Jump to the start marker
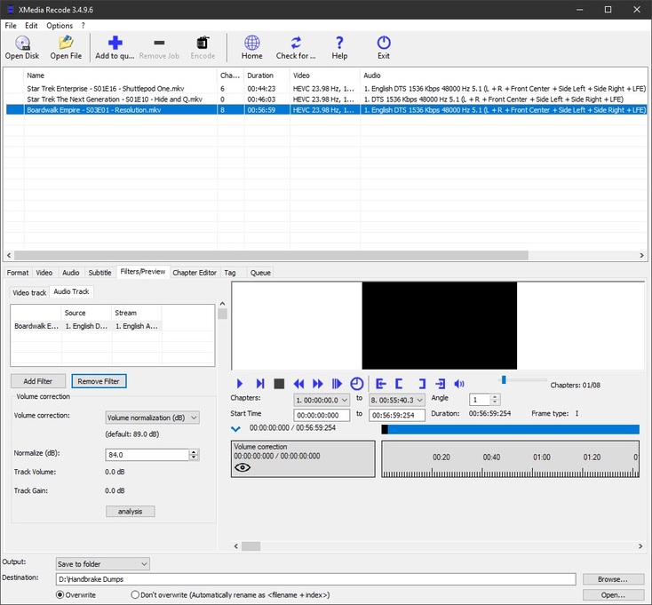Viewport: 652px width, 605px height. (380, 384)
